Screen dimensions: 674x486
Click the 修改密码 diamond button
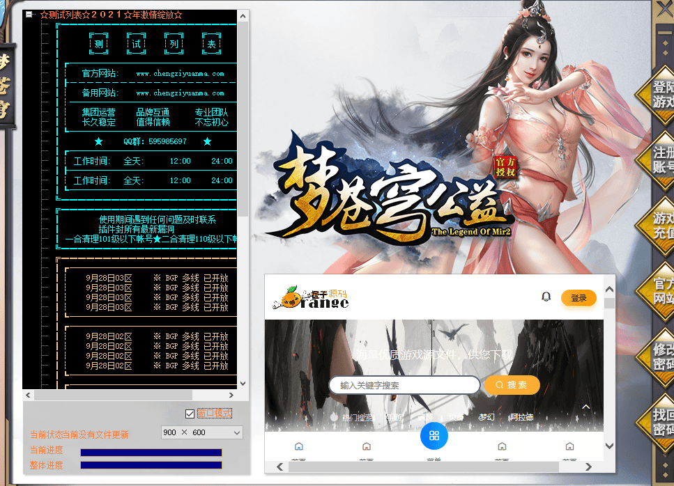pyautogui.click(x=659, y=356)
